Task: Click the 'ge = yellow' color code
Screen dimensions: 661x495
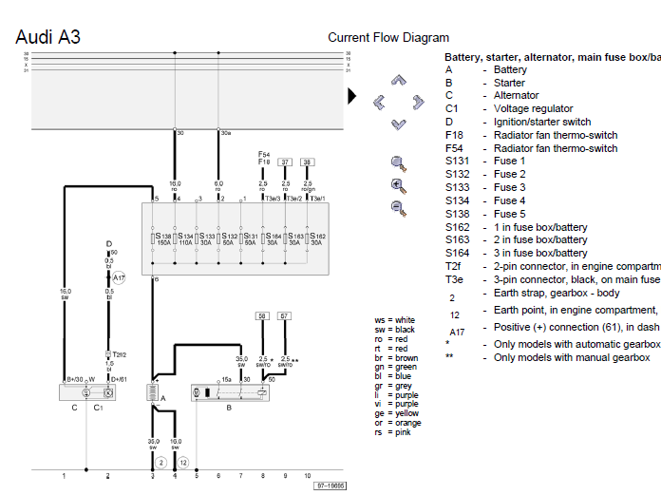Action: 396,413
